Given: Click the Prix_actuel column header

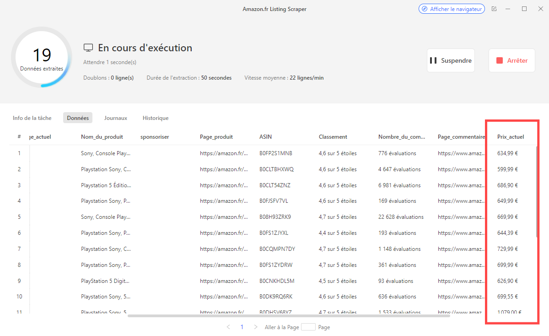Looking at the screenshot, I should 511,136.
